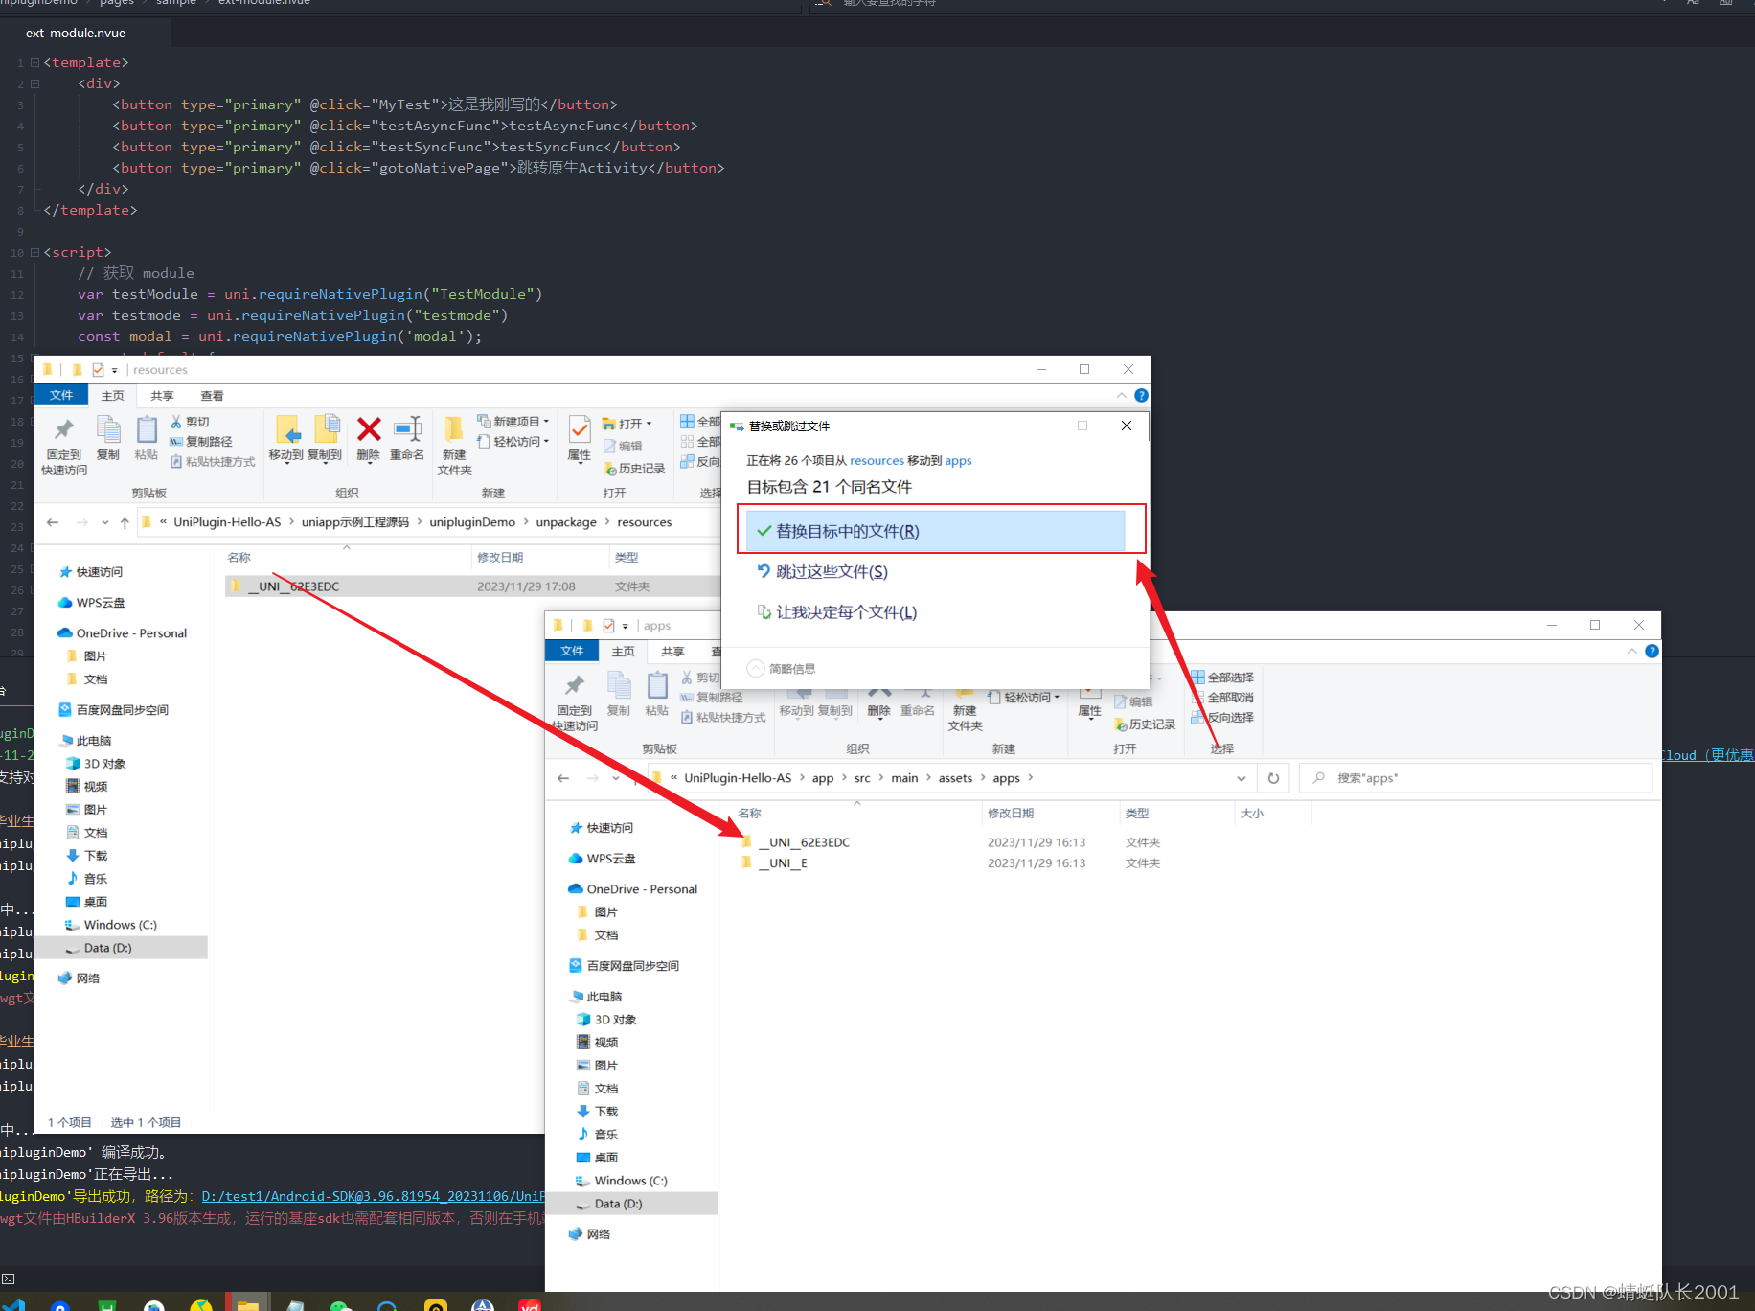Choose Replace files in destination (替换目标中的文件)

point(936,531)
